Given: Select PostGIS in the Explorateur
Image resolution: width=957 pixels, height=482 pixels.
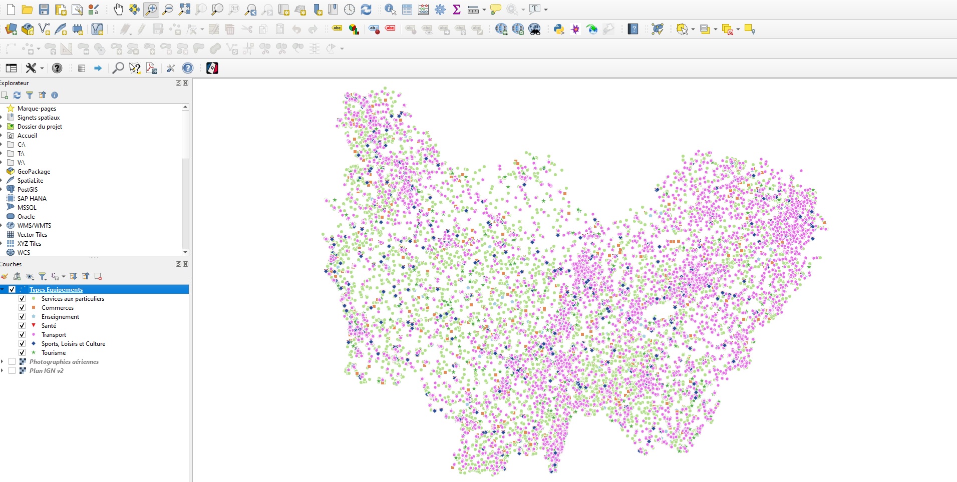Looking at the screenshot, I should point(28,189).
